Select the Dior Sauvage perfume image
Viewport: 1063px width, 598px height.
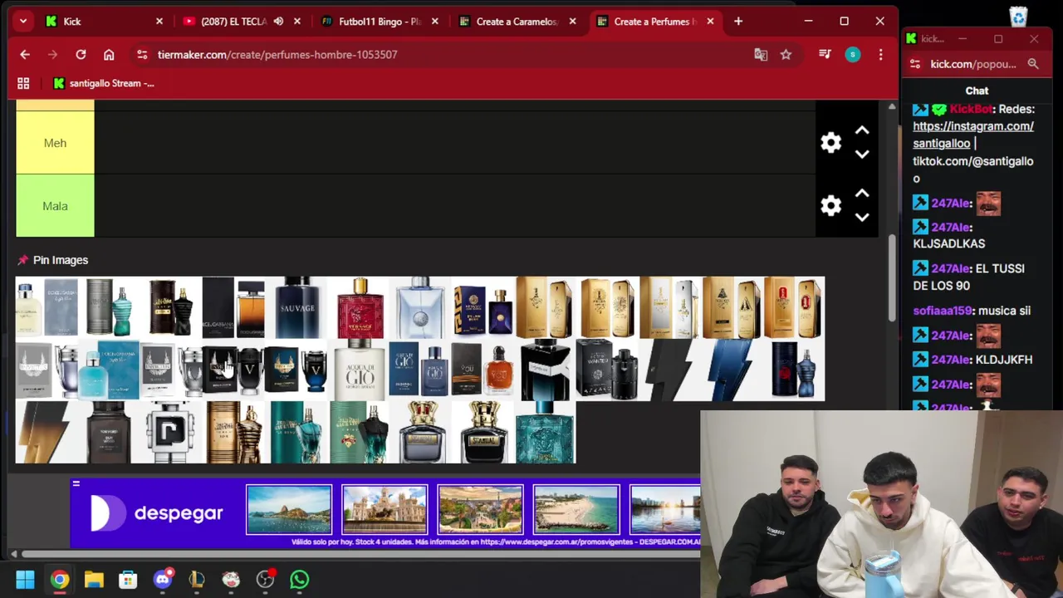tap(296, 308)
